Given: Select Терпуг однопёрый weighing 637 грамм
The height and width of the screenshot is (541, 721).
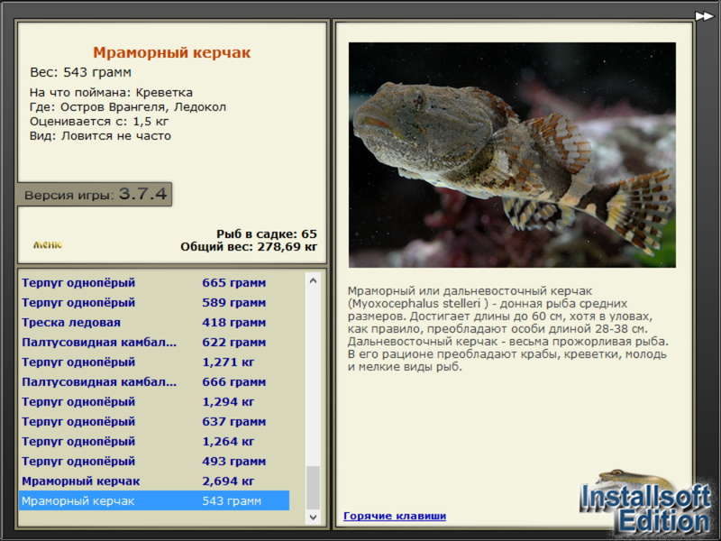Looking at the screenshot, I should [153, 422].
